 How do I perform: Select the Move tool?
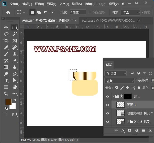point(6,28)
